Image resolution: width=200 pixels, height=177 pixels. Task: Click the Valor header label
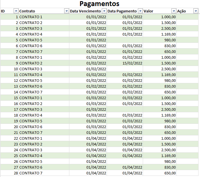click(x=148, y=11)
